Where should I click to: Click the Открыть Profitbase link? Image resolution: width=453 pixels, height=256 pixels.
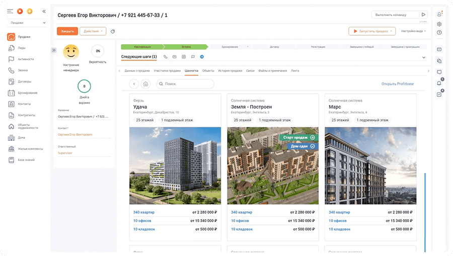point(397,84)
